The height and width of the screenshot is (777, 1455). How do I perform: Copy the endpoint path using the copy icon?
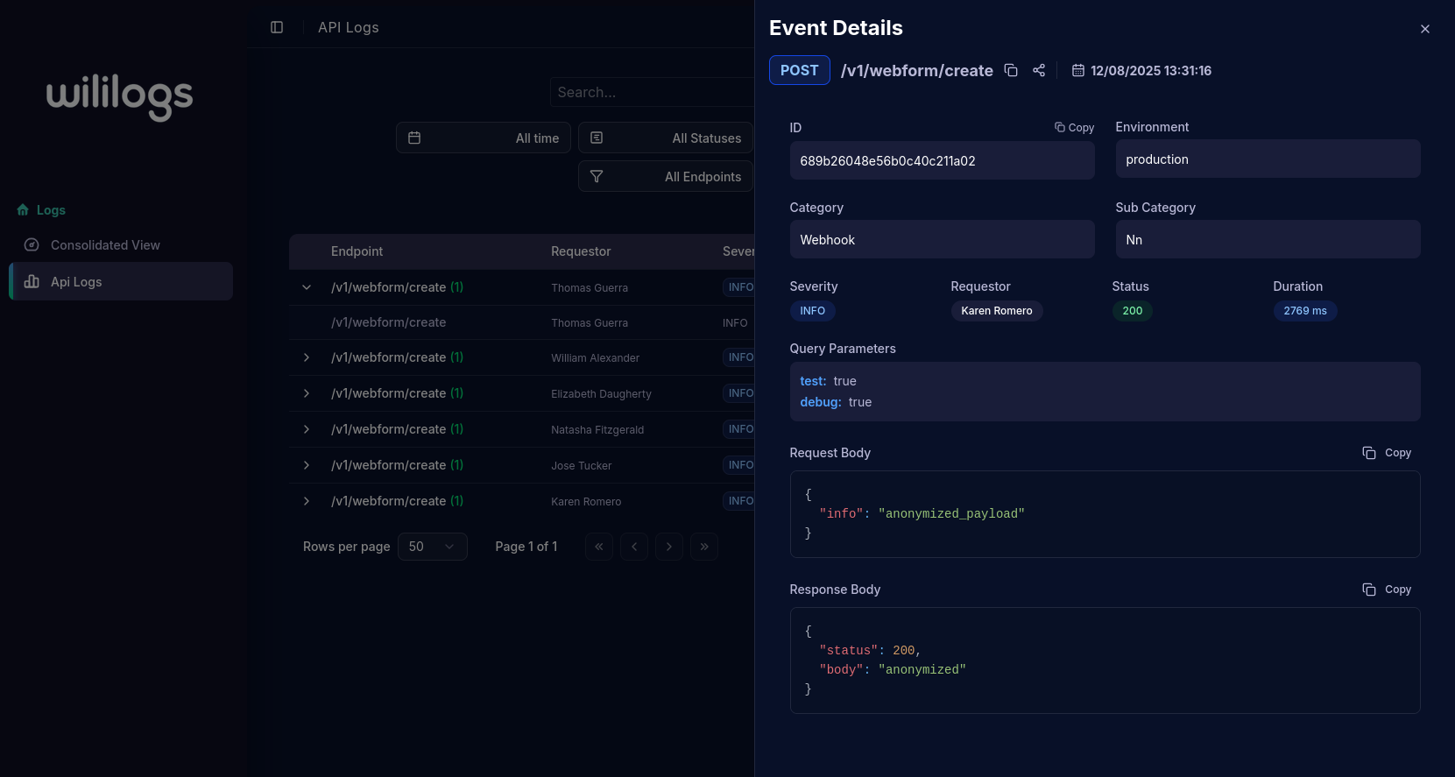point(1011,70)
